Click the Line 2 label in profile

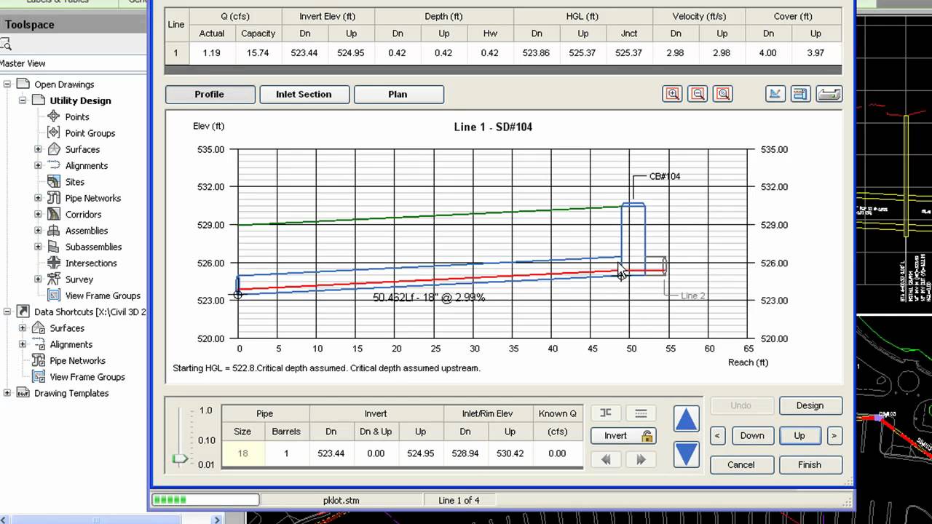(x=692, y=295)
